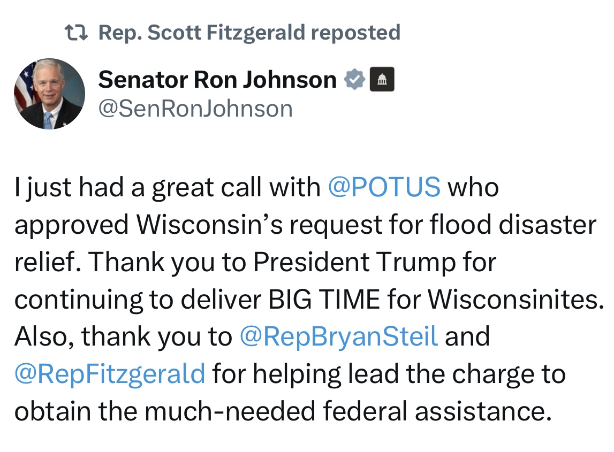Click the government building badge icon
Viewport: 614px width, 452px height.
(x=382, y=80)
